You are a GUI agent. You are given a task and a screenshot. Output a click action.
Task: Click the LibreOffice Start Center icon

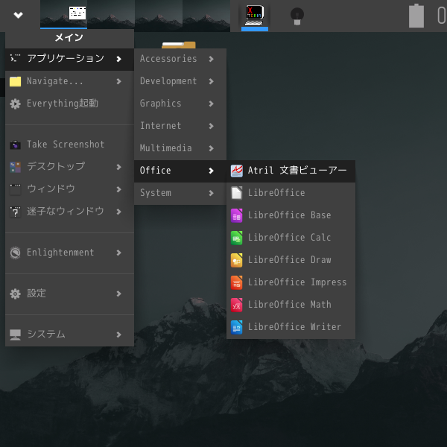[x=236, y=193]
